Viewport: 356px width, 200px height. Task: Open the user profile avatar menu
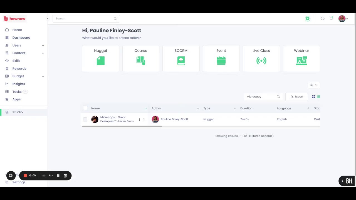coord(343,19)
